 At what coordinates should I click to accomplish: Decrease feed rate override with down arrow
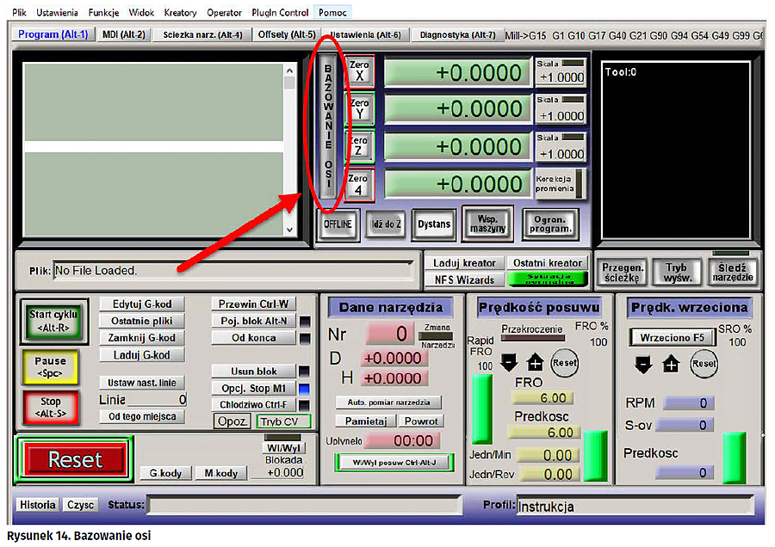point(509,362)
